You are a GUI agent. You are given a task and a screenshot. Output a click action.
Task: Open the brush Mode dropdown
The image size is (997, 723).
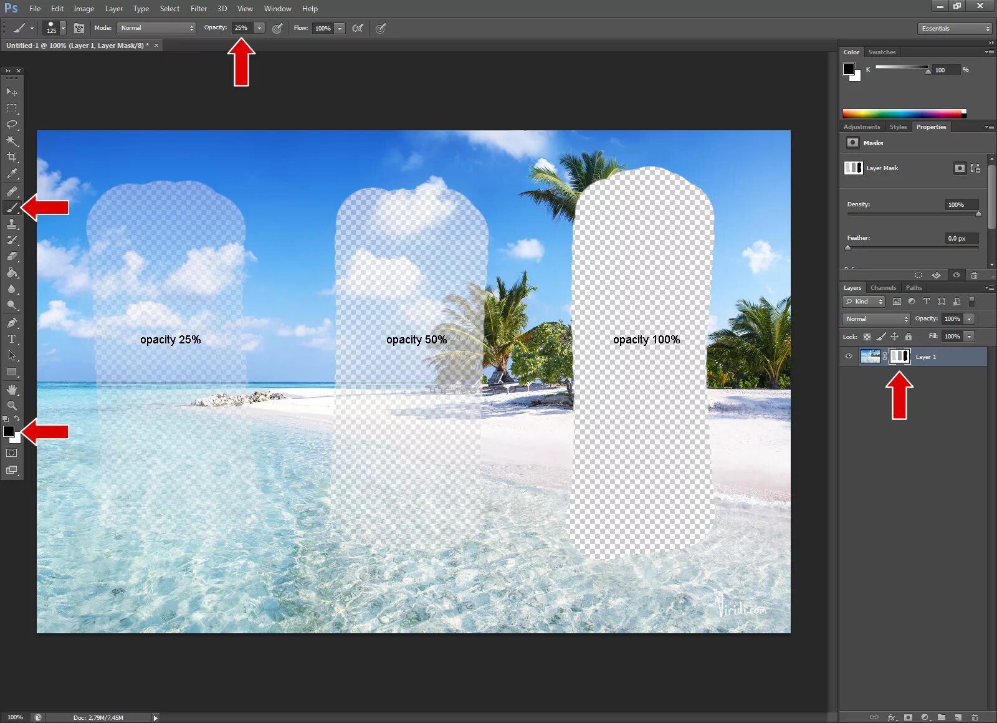pos(156,28)
